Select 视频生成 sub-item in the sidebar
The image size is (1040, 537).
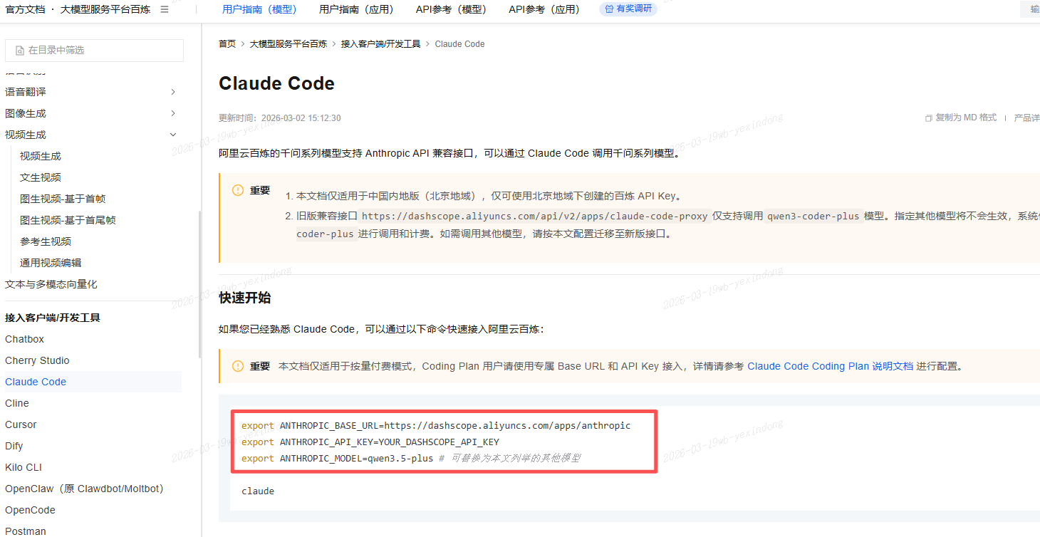(41, 156)
